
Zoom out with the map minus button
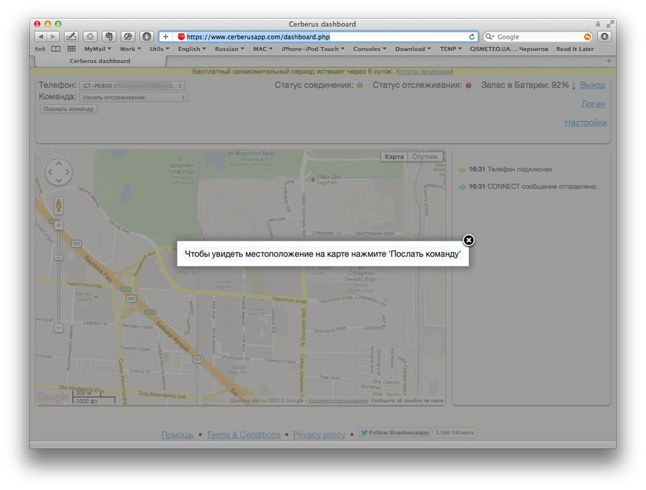click(58, 328)
